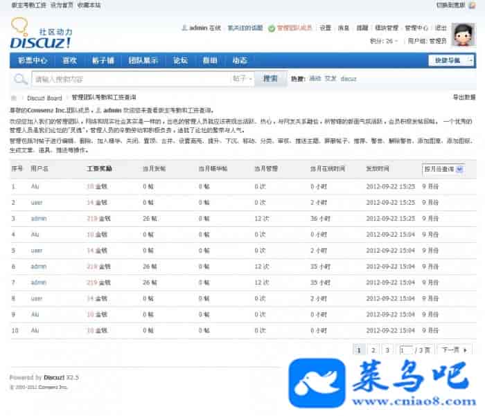Click the 搜索 search button
This screenshot has height=416, width=485.
[x=270, y=79]
